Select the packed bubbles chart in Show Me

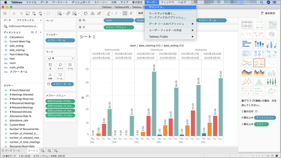(272, 91)
